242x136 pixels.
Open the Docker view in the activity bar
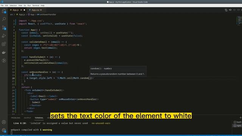tap(4, 53)
